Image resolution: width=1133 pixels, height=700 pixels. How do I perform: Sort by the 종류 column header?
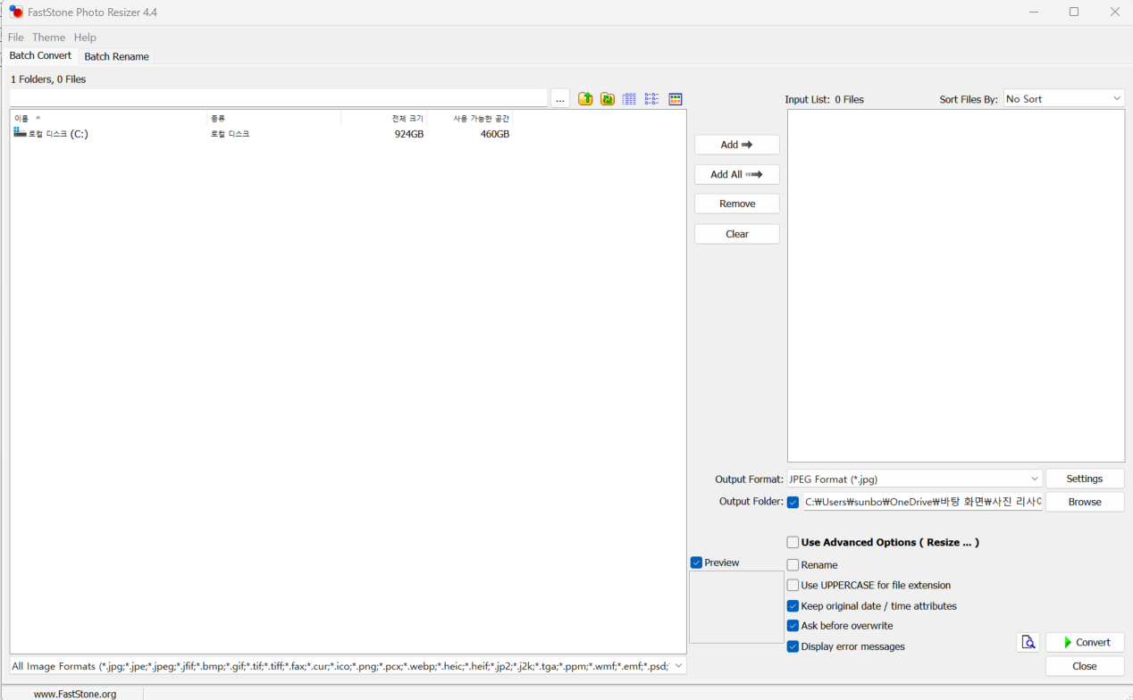273,118
